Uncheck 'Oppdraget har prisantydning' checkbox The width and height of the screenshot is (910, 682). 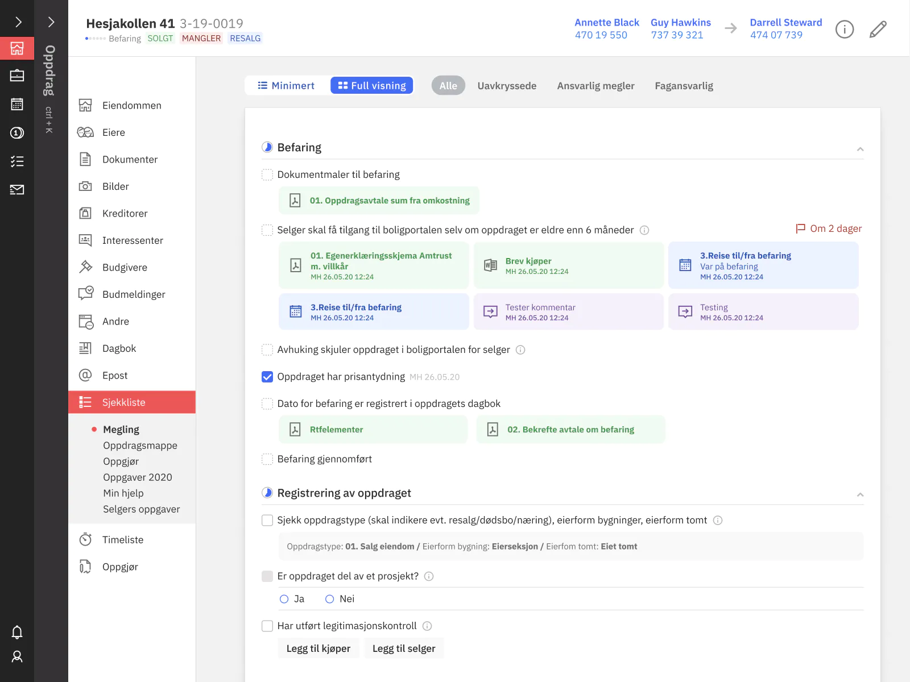[x=267, y=377]
